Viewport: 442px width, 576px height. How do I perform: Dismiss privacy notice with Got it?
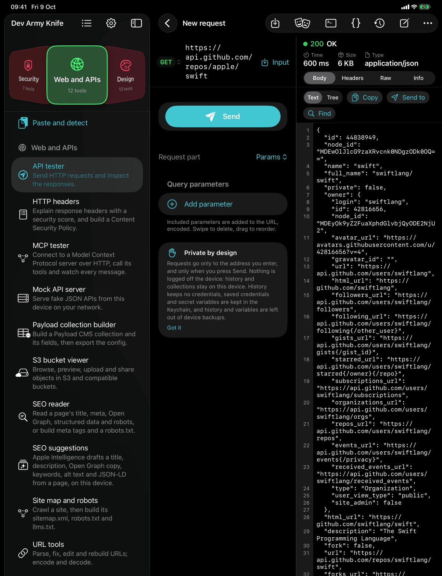tap(174, 328)
